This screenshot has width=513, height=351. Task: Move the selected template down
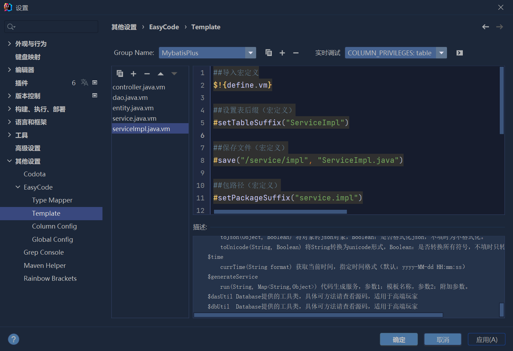coord(174,74)
